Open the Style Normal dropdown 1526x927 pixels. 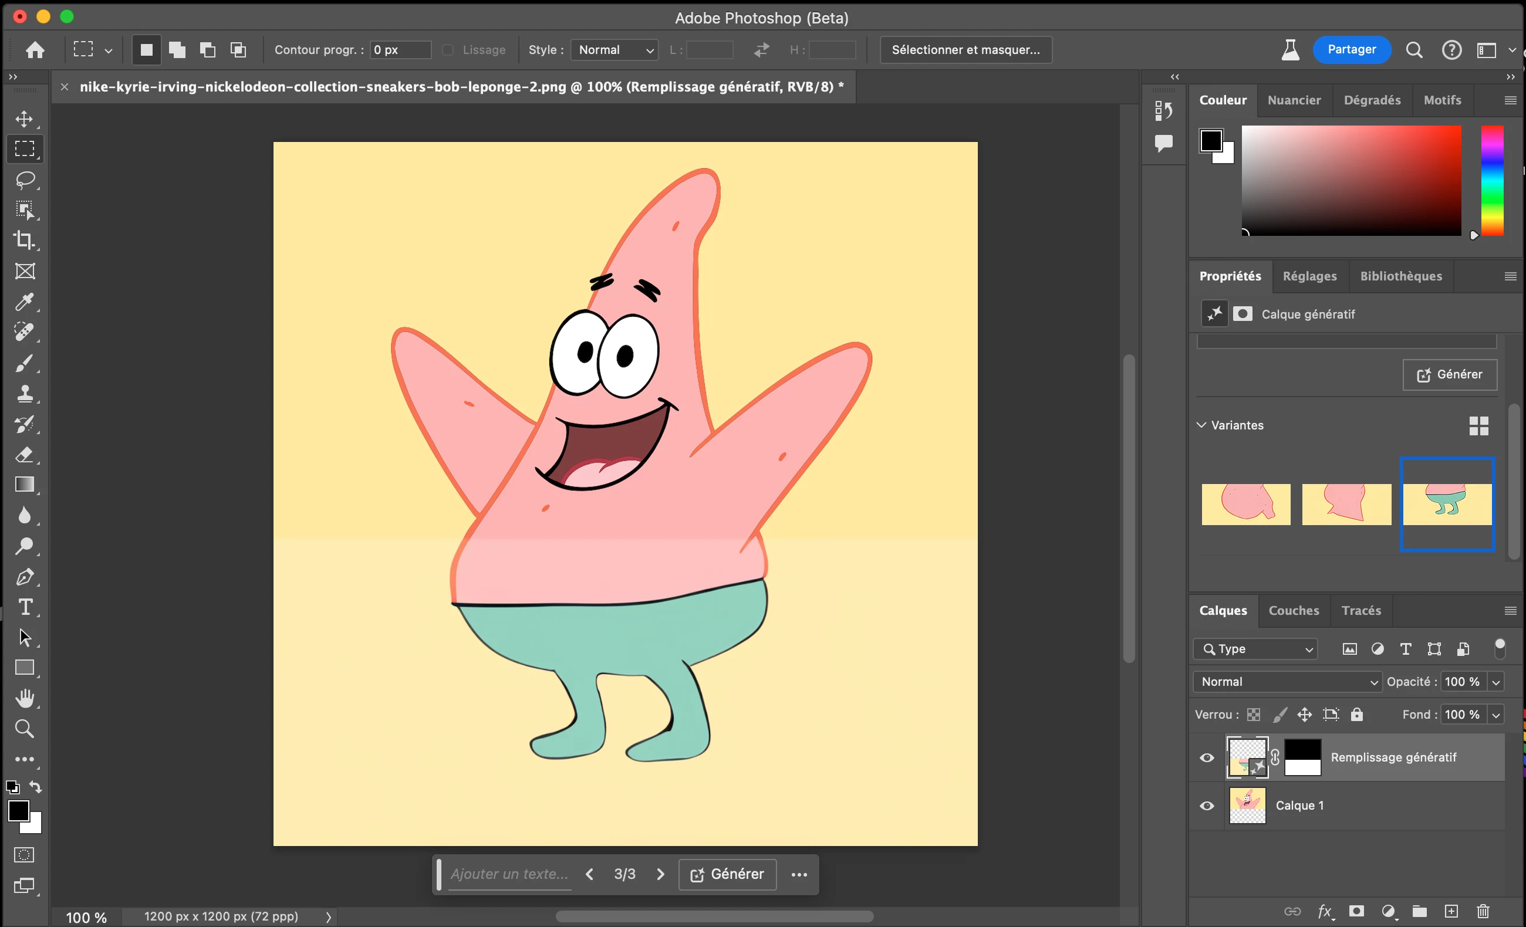pyautogui.click(x=614, y=50)
